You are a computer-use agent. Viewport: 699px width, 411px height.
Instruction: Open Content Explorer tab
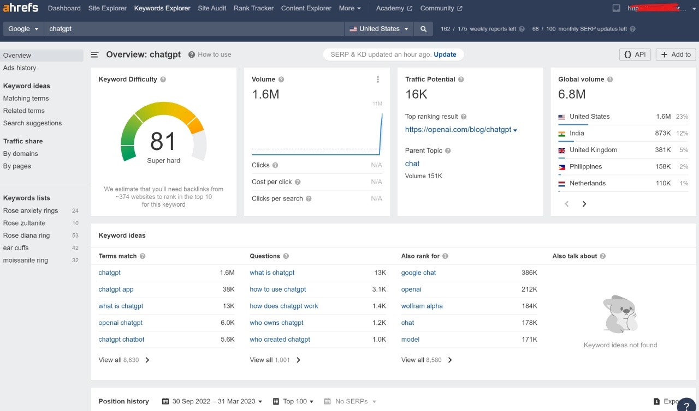point(306,8)
